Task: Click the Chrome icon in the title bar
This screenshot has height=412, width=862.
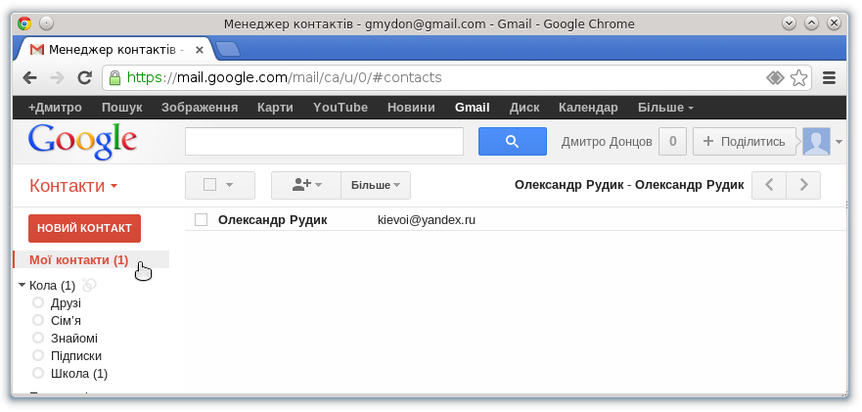Action: coord(24,23)
